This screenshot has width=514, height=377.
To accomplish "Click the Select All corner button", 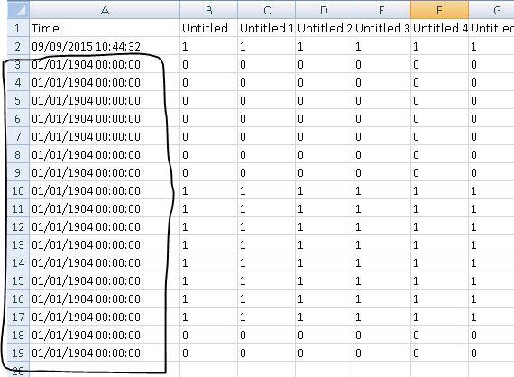I will point(18,10).
